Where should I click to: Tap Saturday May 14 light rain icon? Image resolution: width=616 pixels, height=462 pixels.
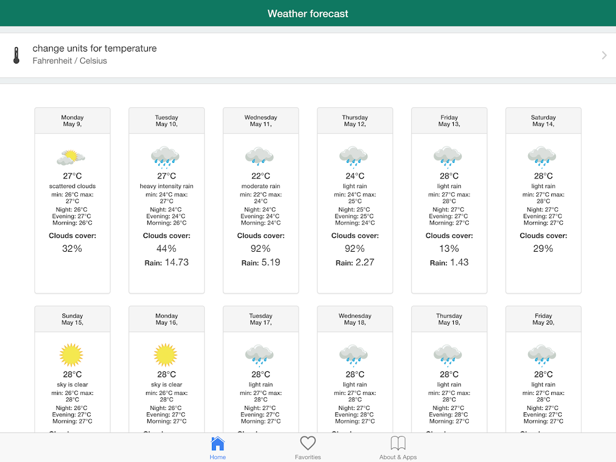[x=542, y=158]
